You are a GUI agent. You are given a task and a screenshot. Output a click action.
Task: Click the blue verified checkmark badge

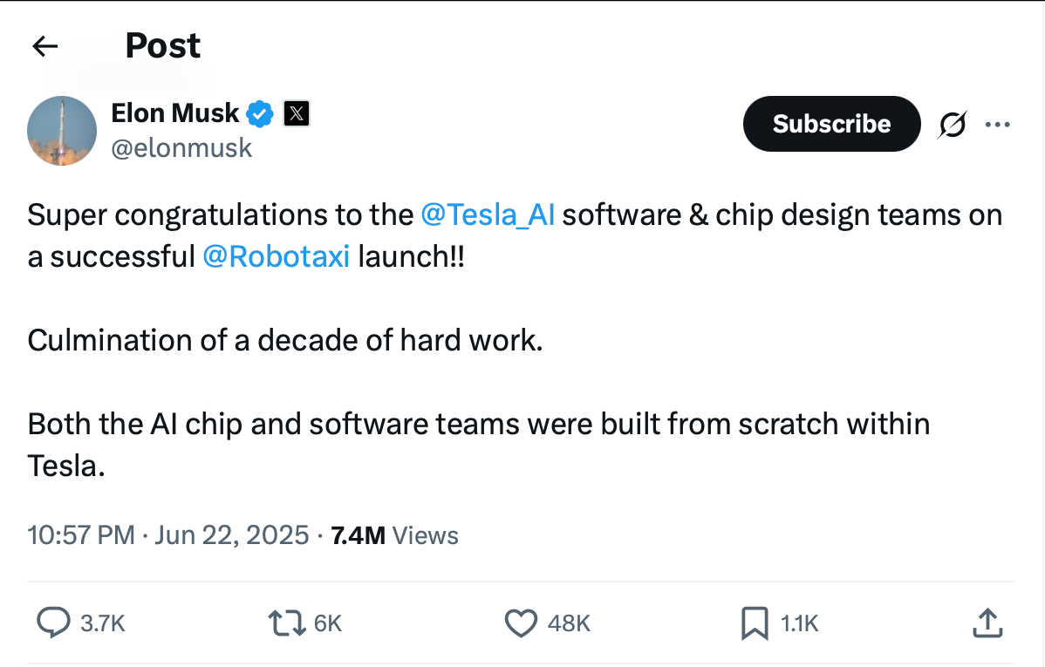(x=260, y=114)
